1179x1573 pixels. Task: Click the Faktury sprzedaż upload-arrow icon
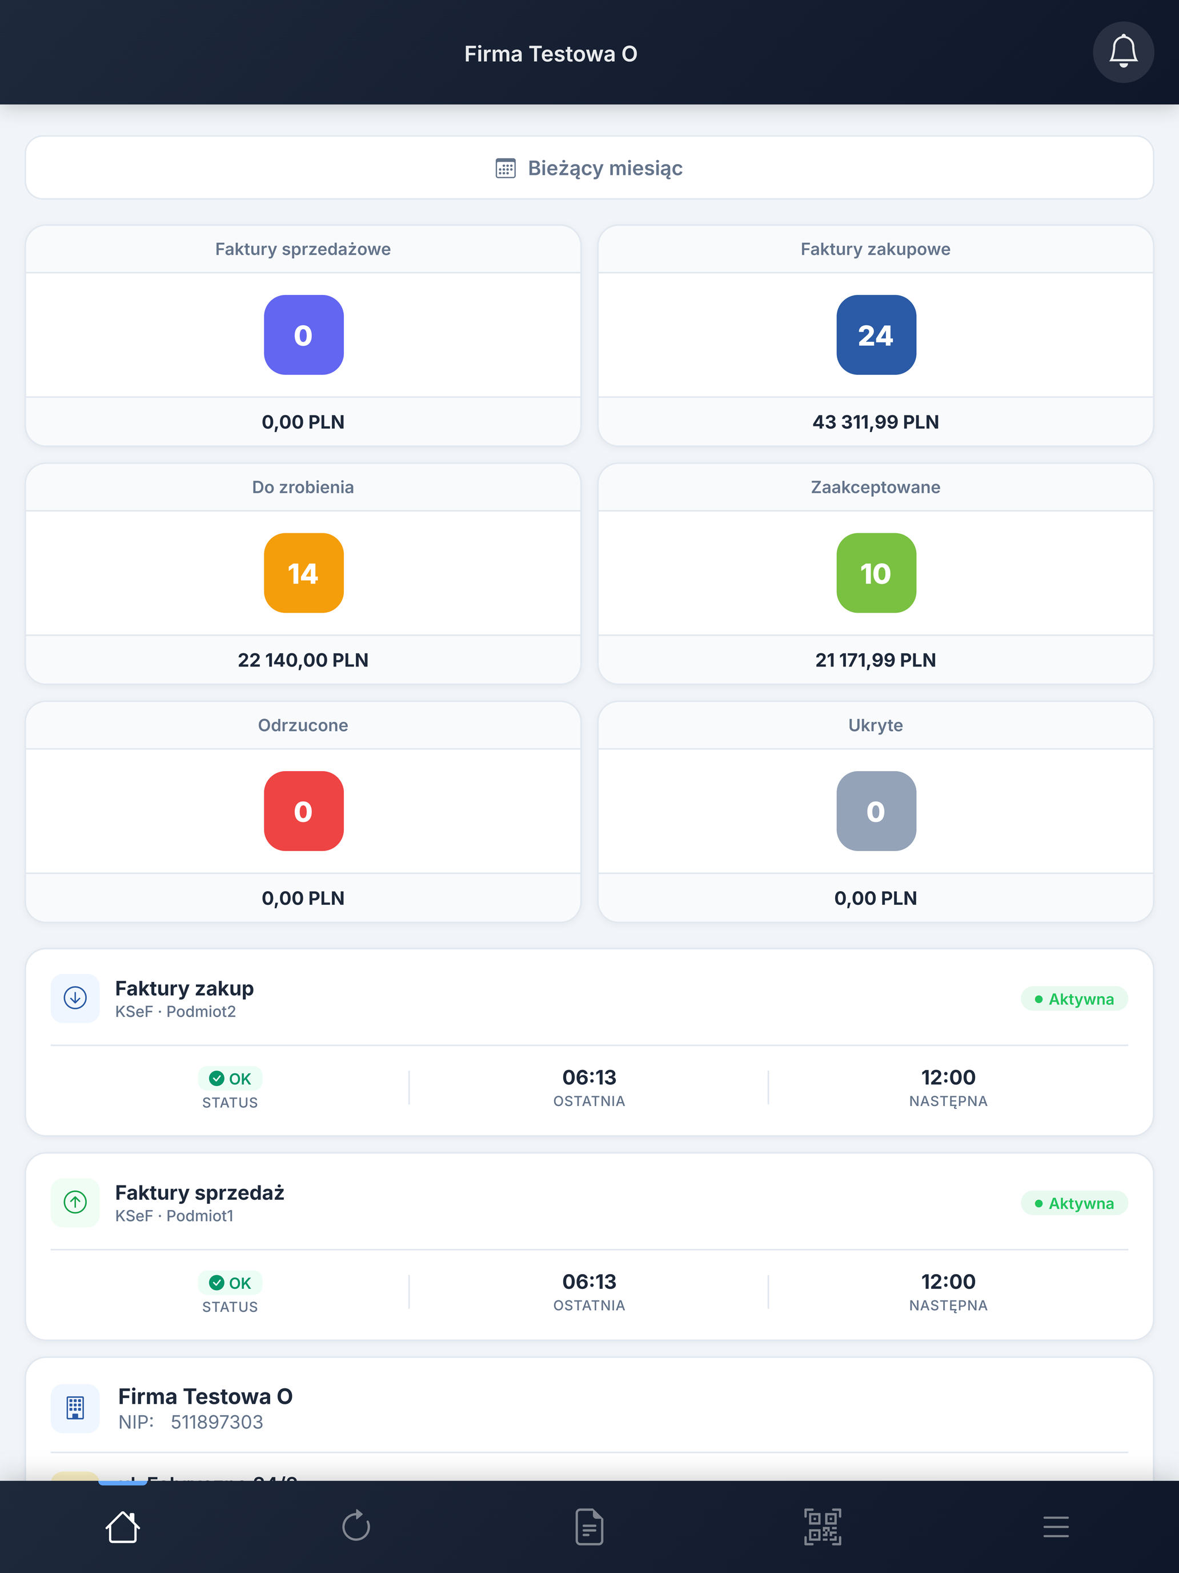[75, 1203]
